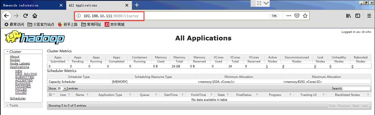
Task: Click the First pagination button
Action: coord(332,106)
